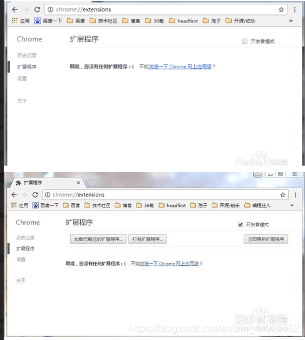Open the 开源/伯乐 bookmark folder in the upper window
Viewport: 305px width, 340px height.
[x=240, y=21]
